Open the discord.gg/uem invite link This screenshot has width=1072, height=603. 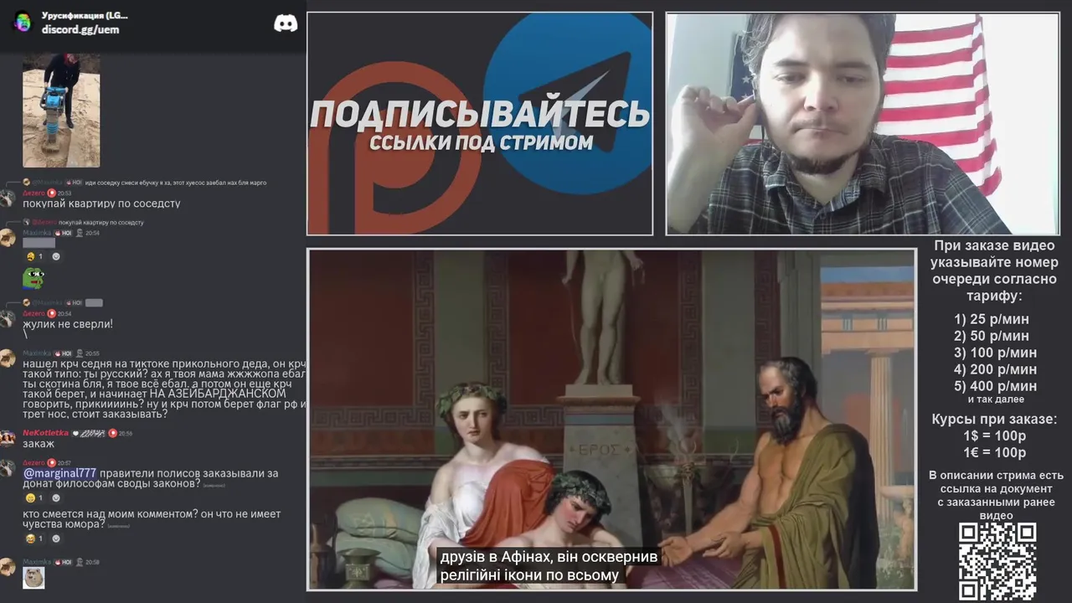[x=80, y=29]
